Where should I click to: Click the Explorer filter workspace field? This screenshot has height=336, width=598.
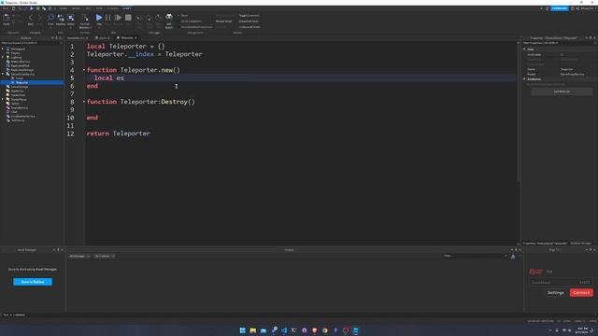coord(31,43)
